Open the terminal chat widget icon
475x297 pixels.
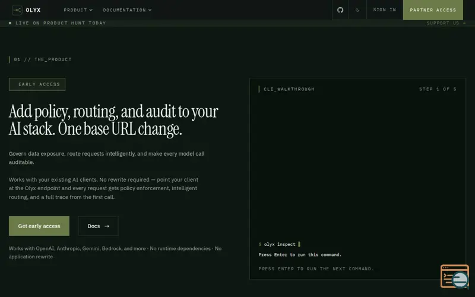[x=455, y=276]
